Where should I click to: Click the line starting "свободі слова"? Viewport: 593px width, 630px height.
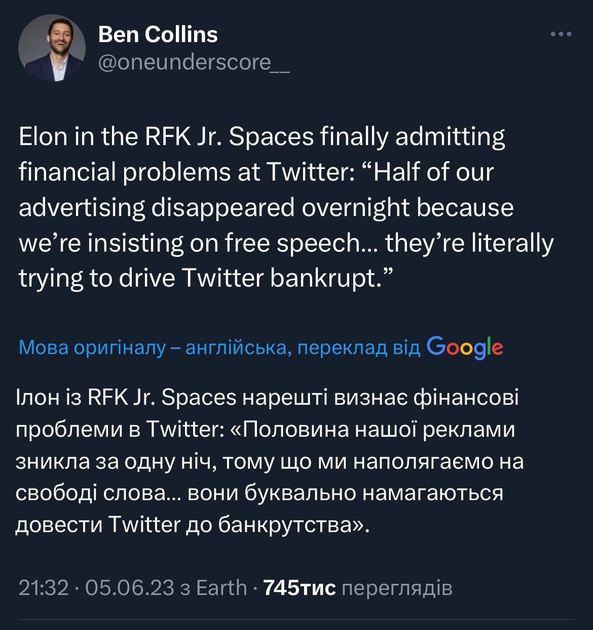pyautogui.click(x=260, y=493)
